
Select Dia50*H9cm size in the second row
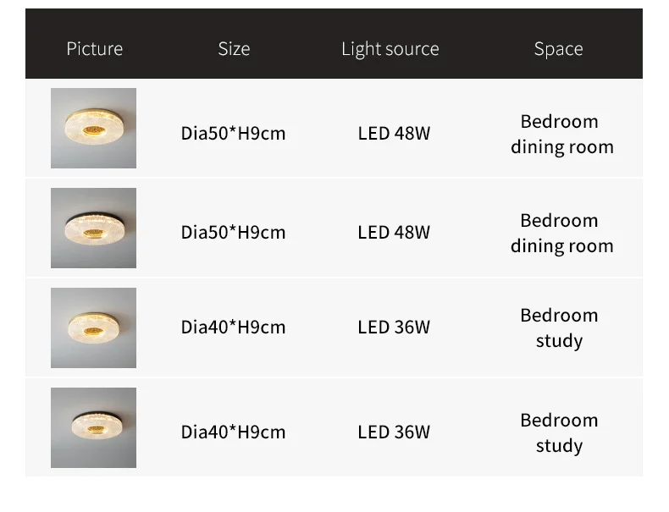tap(233, 232)
